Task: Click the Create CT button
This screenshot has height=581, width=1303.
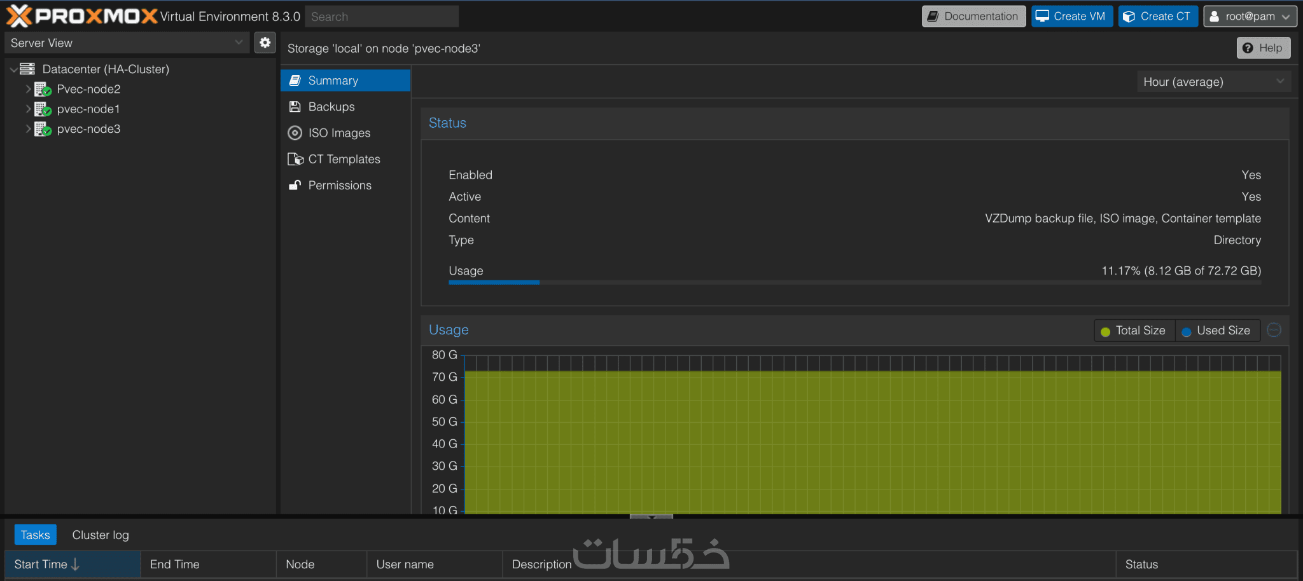Action: 1158,17
